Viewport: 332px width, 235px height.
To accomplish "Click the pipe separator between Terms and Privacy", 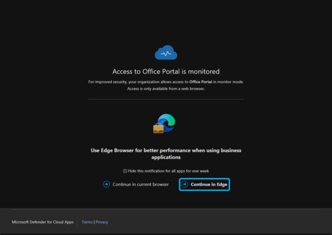I will (94, 222).
